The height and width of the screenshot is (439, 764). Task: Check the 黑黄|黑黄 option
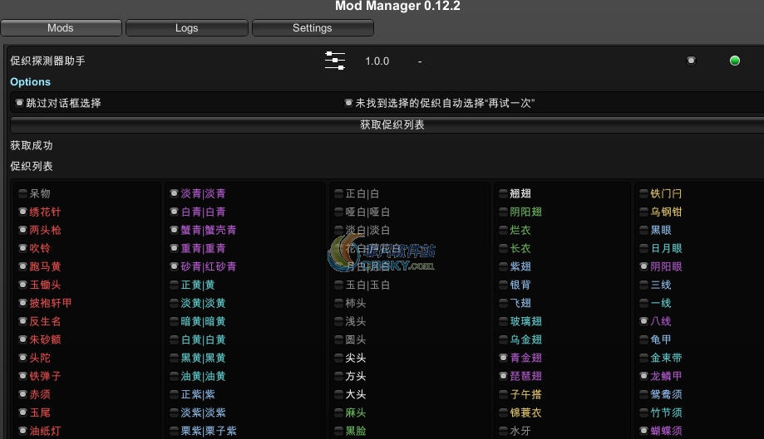[x=174, y=358]
